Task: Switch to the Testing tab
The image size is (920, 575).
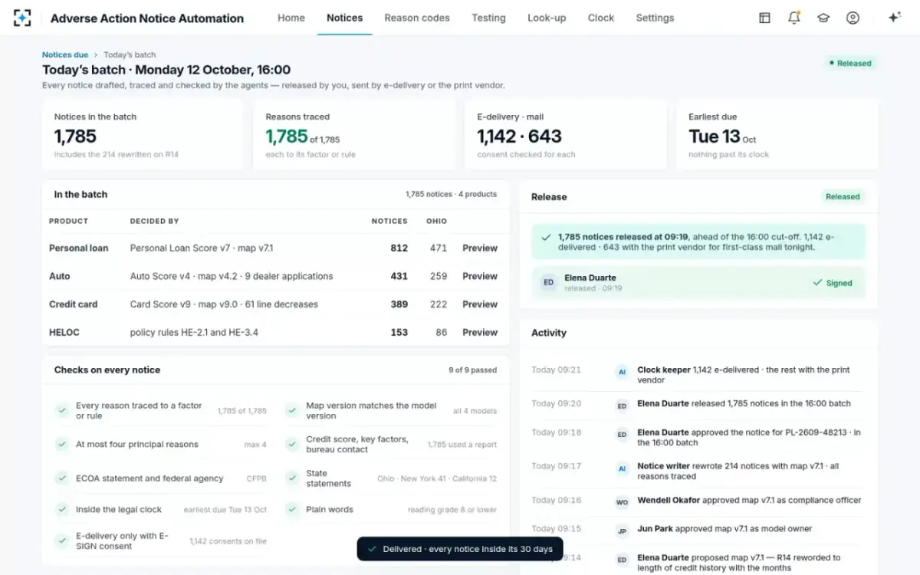Action: (488, 18)
